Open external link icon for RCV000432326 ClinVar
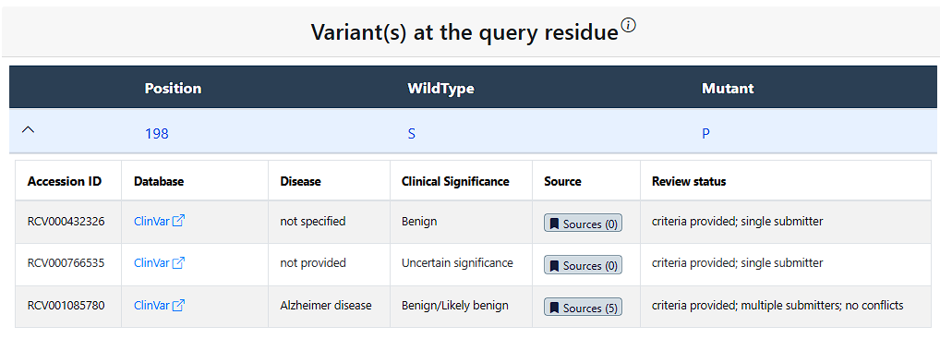Image resolution: width=940 pixels, height=339 pixels. (x=178, y=221)
